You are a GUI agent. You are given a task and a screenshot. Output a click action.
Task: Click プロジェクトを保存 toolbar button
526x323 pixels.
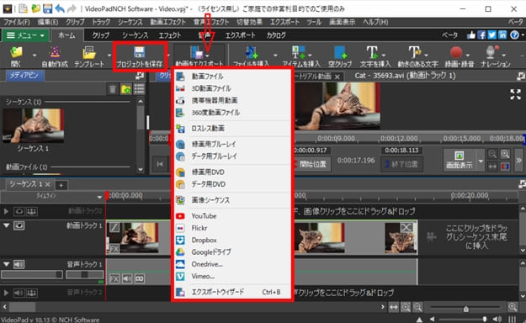[x=140, y=56]
